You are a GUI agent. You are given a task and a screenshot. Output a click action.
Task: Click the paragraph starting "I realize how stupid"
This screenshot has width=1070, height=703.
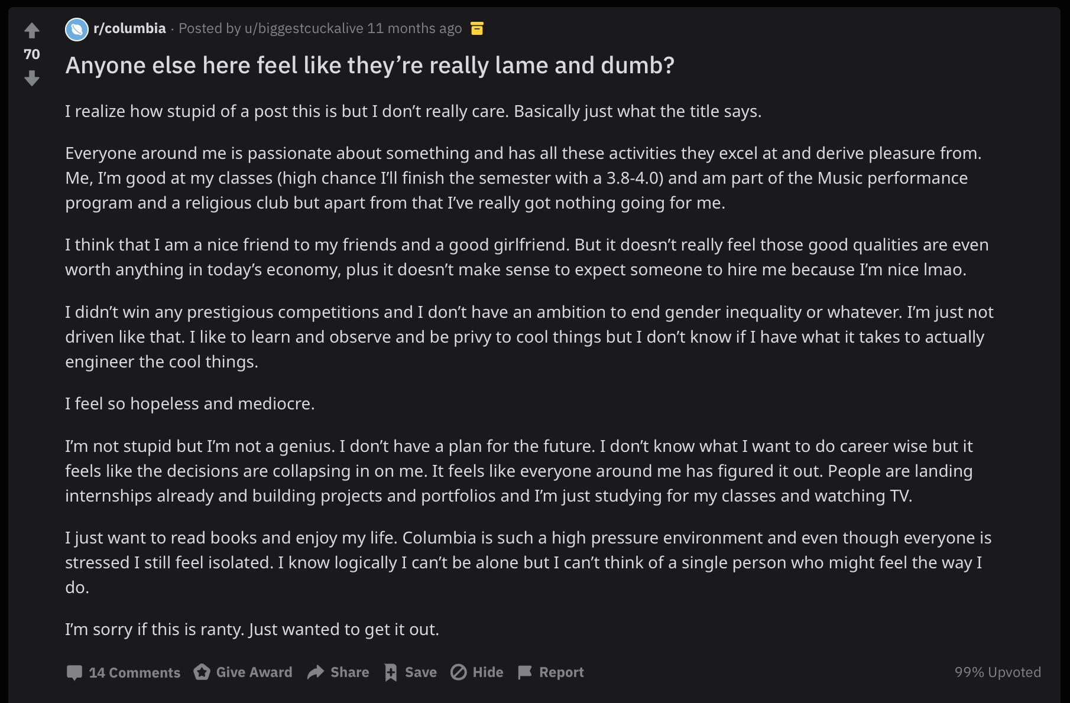click(413, 111)
